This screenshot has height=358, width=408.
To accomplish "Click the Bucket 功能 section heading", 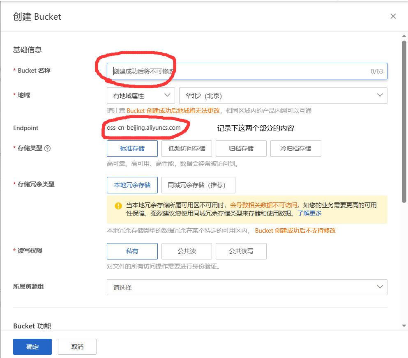I will pos(32,326).
